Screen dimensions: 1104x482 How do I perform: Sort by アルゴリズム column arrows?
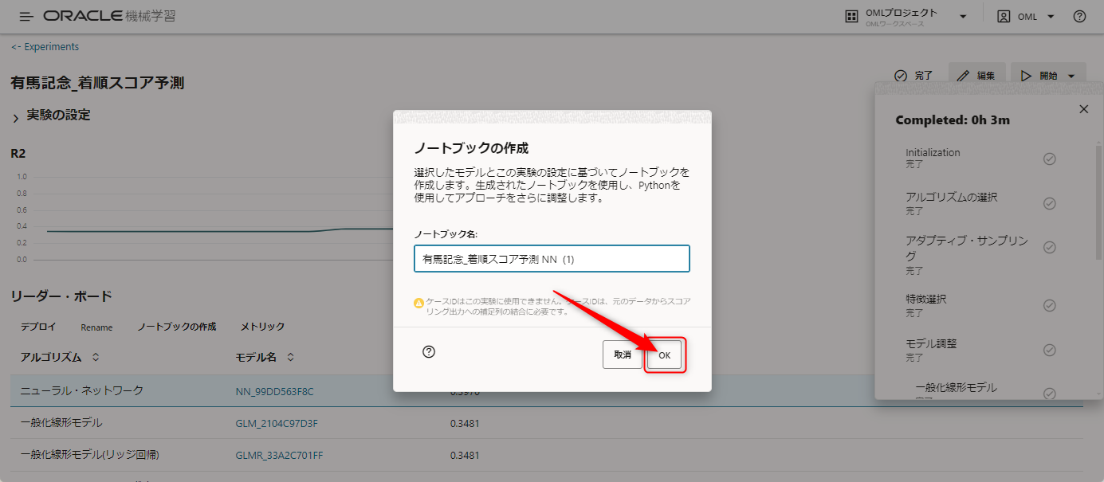point(96,357)
